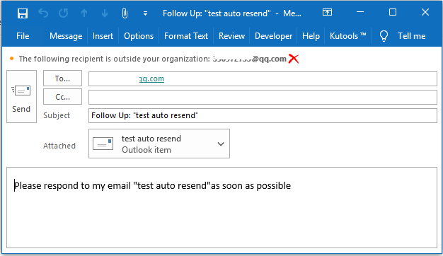Viewport: 443px width, 256px height.
Task: Click the To... button
Action: [62, 78]
